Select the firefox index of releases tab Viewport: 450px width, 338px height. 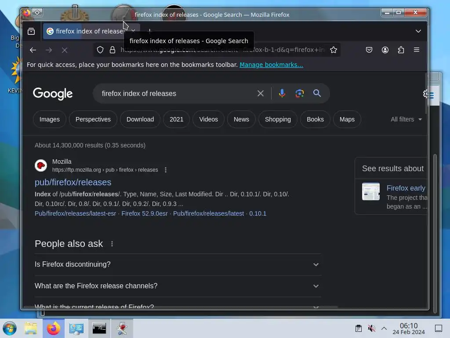coord(86,31)
